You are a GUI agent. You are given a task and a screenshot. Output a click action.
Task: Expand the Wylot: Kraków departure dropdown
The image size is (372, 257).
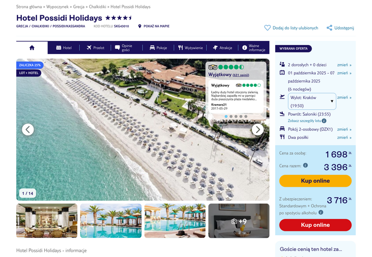pos(312,101)
